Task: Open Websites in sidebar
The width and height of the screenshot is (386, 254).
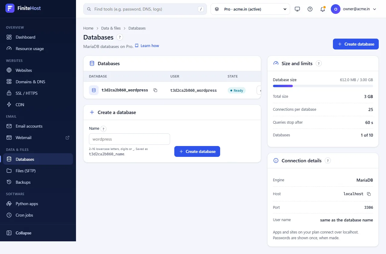Action: tap(38, 70)
